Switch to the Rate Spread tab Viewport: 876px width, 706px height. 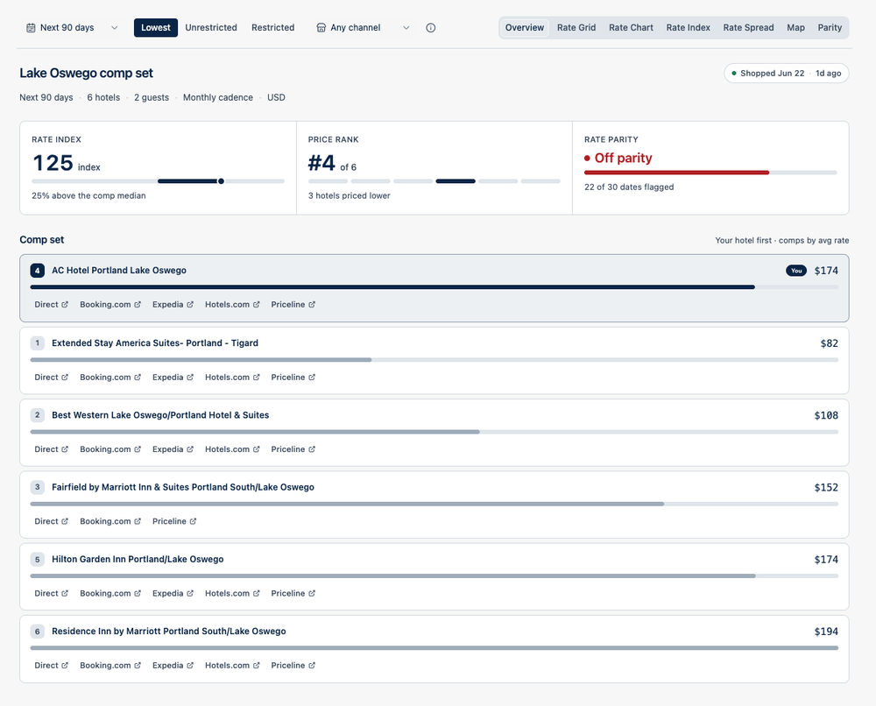(748, 27)
